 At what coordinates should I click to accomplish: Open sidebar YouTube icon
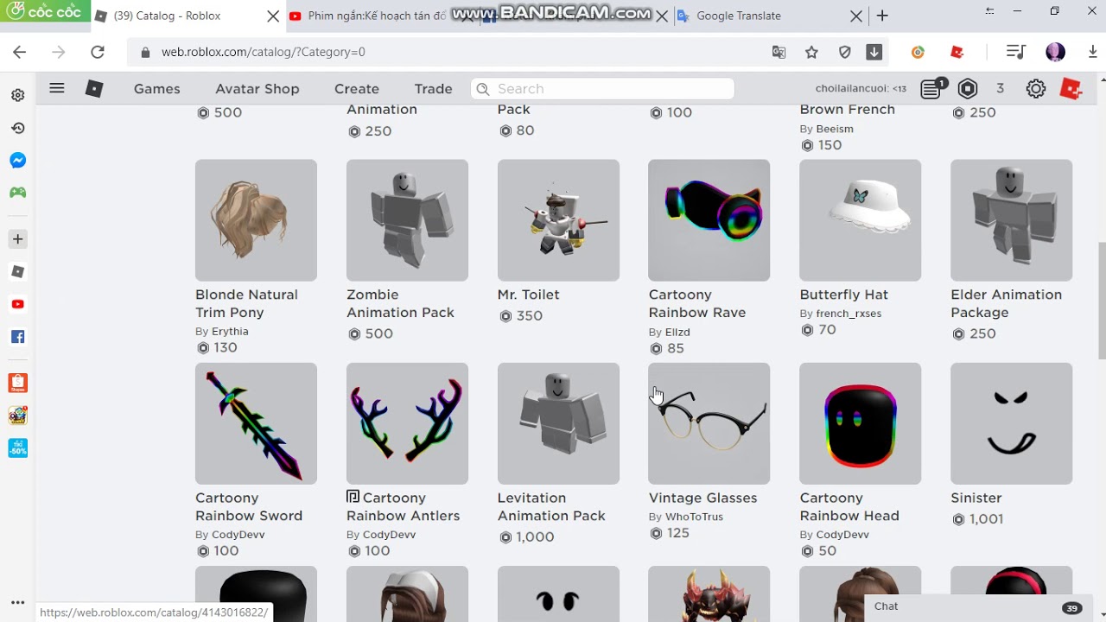[17, 304]
